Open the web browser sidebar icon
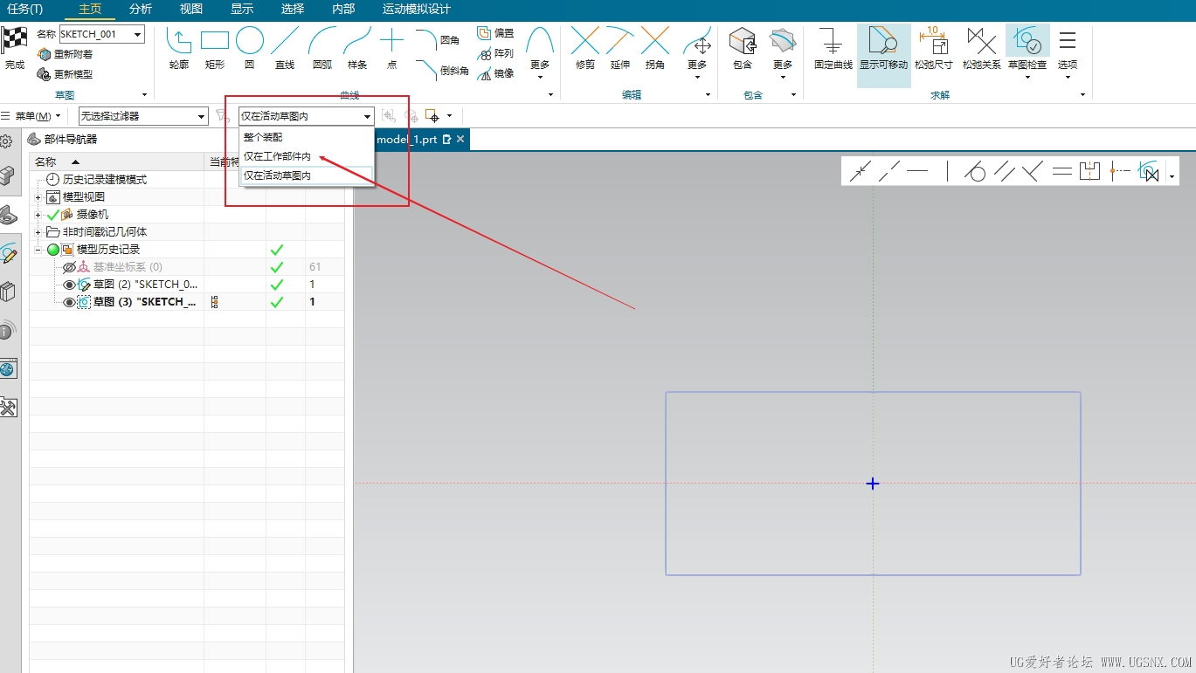 point(8,369)
